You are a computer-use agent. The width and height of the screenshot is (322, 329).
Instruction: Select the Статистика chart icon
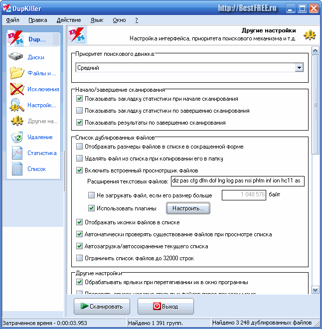click(17, 153)
